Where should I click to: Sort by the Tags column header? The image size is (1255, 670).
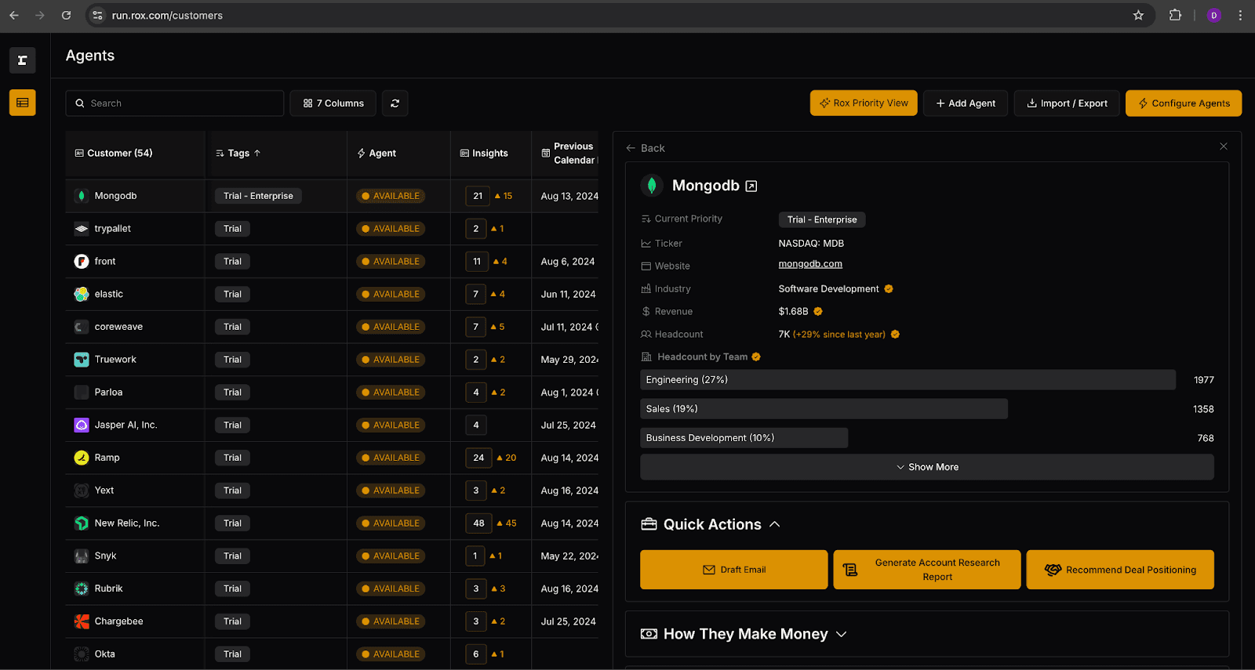pyautogui.click(x=238, y=154)
